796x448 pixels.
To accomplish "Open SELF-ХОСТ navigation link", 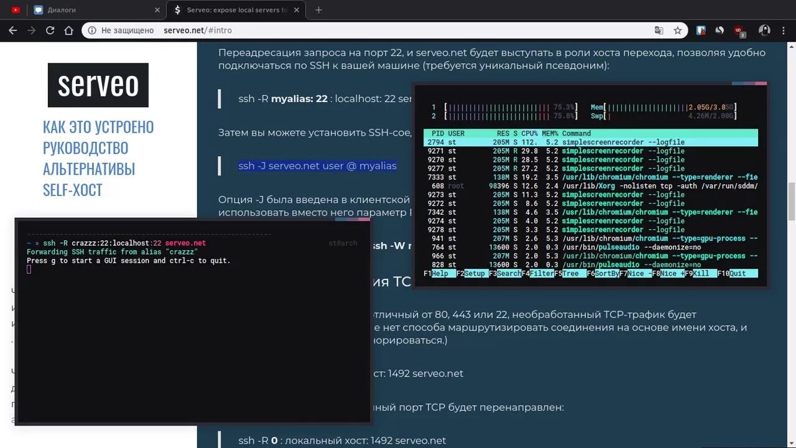I will 73,190.
